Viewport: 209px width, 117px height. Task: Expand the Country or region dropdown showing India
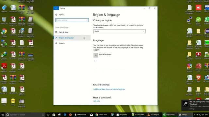point(119,31)
